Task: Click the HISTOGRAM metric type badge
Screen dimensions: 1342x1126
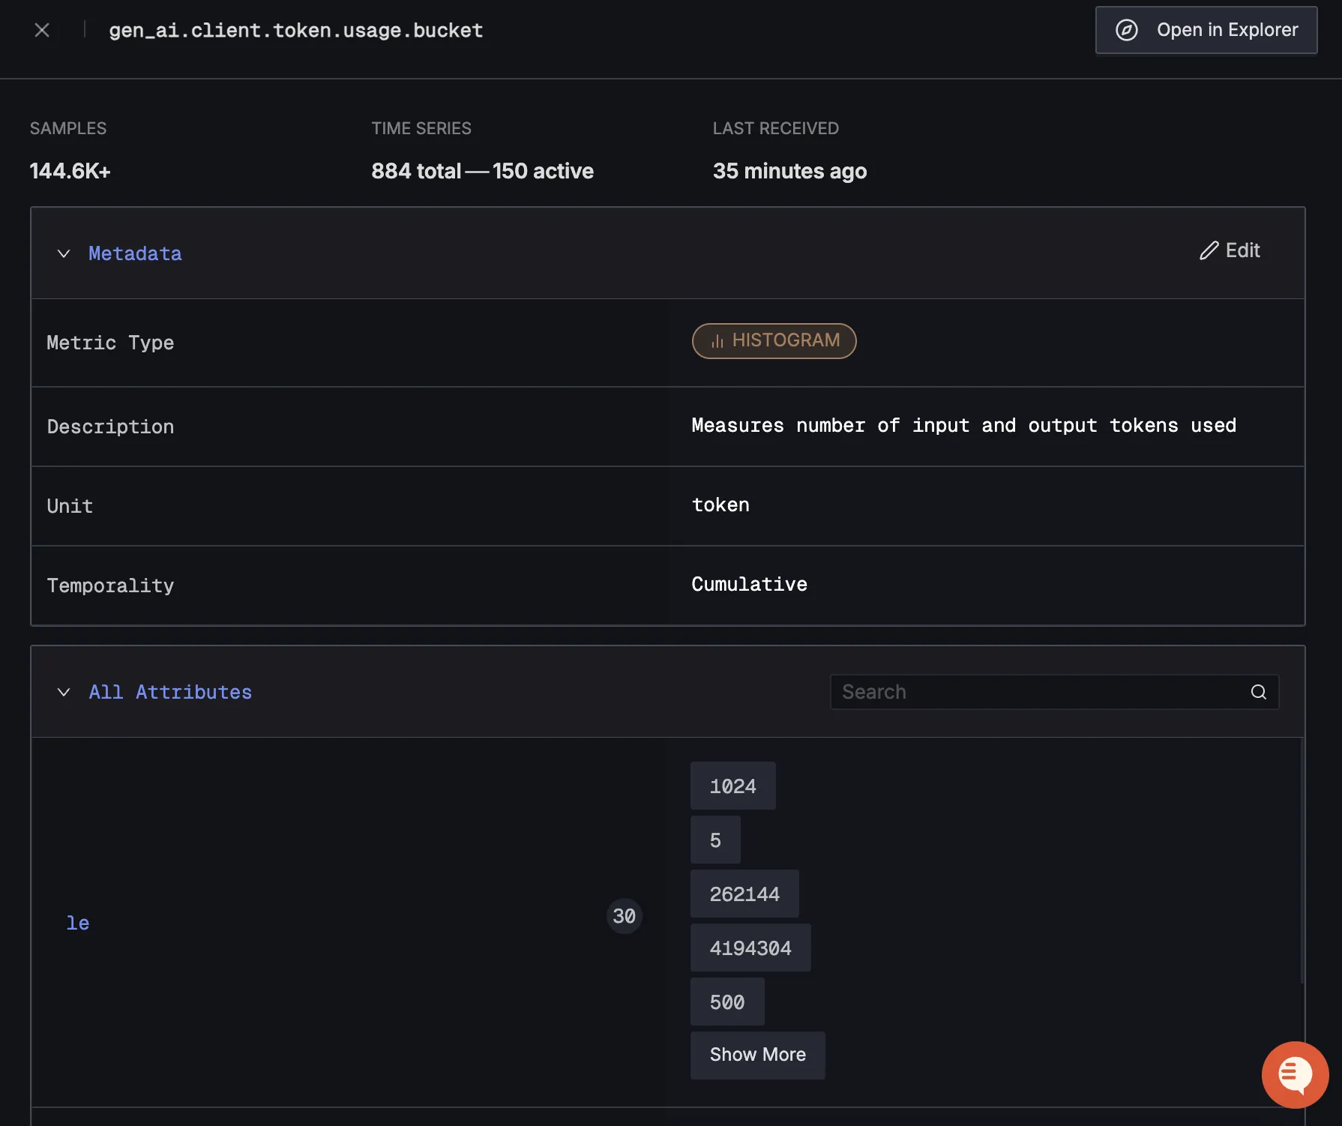Action: (774, 341)
